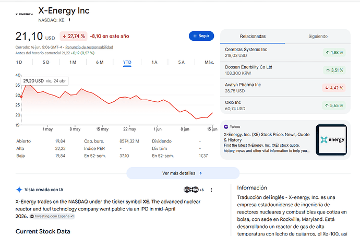Switch chart to the 6 M range
The image size is (360, 236).
[100, 62]
